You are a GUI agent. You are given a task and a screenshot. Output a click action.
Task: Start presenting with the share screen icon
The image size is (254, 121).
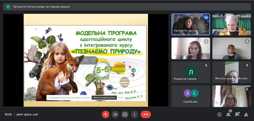(x=125, y=114)
